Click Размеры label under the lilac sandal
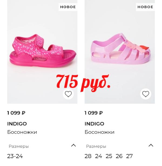Viewport: 162px width, 166px height. coord(96,146)
